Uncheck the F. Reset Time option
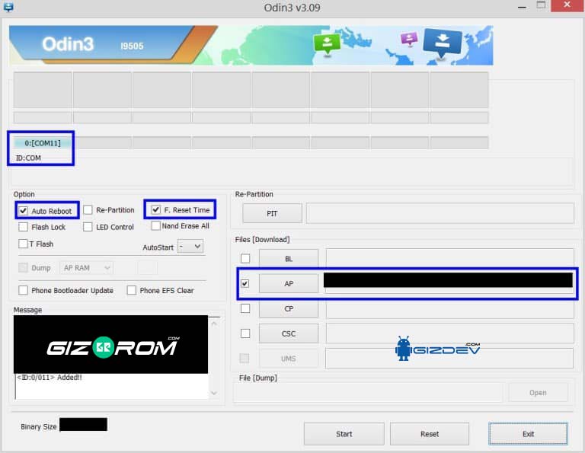585x453 pixels. click(x=156, y=210)
